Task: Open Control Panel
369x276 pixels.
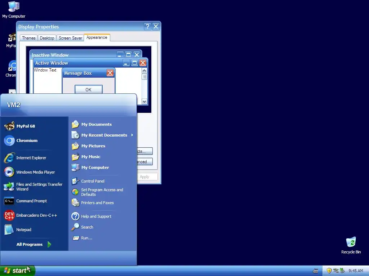Action: [x=102, y=181]
